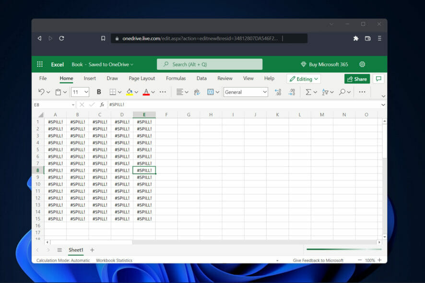Image resolution: width=425 pixels, height=283 pixels.
Task: Bookmark this page icon
Action: point(103,38)
